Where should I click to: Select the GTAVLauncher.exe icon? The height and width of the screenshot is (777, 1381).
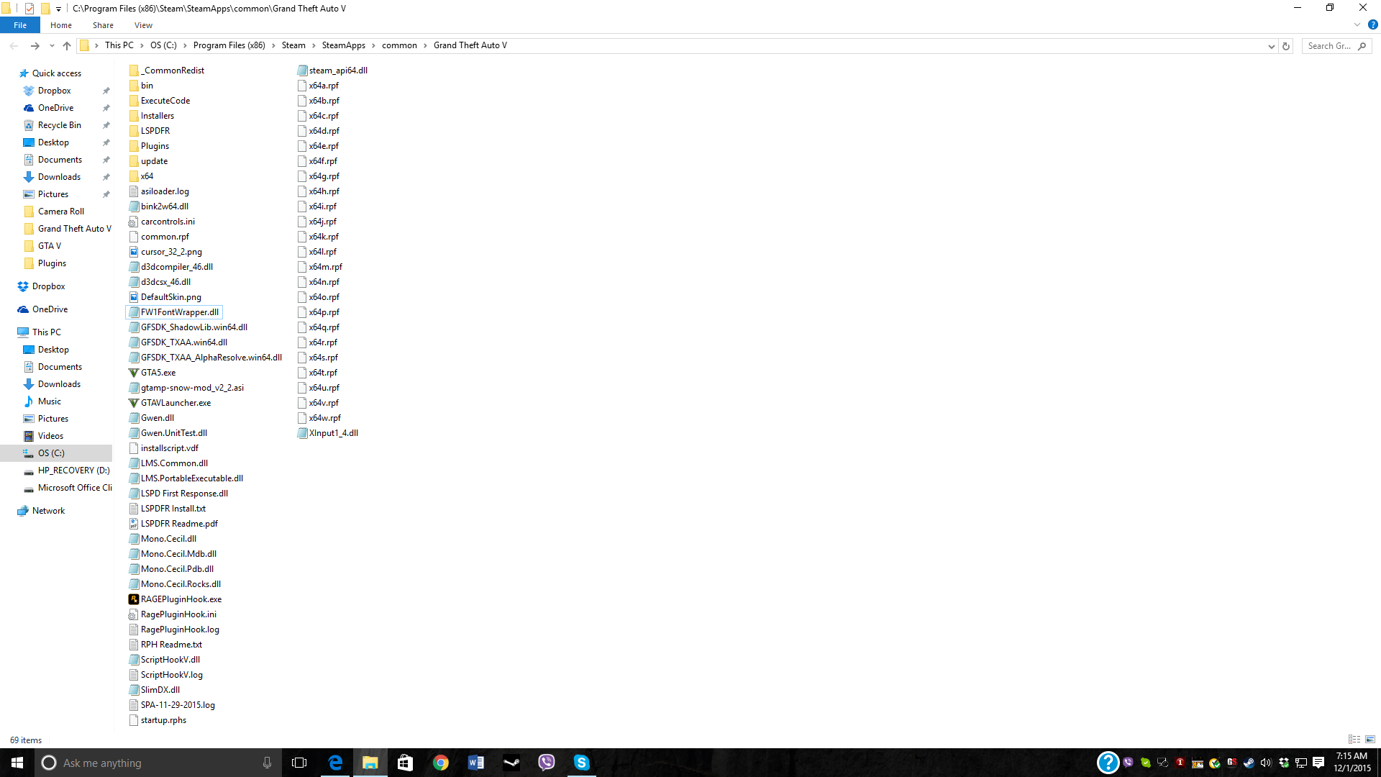click(134, 403)
